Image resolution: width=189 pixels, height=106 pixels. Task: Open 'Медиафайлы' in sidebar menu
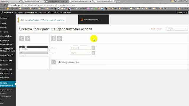click(6, 36)
